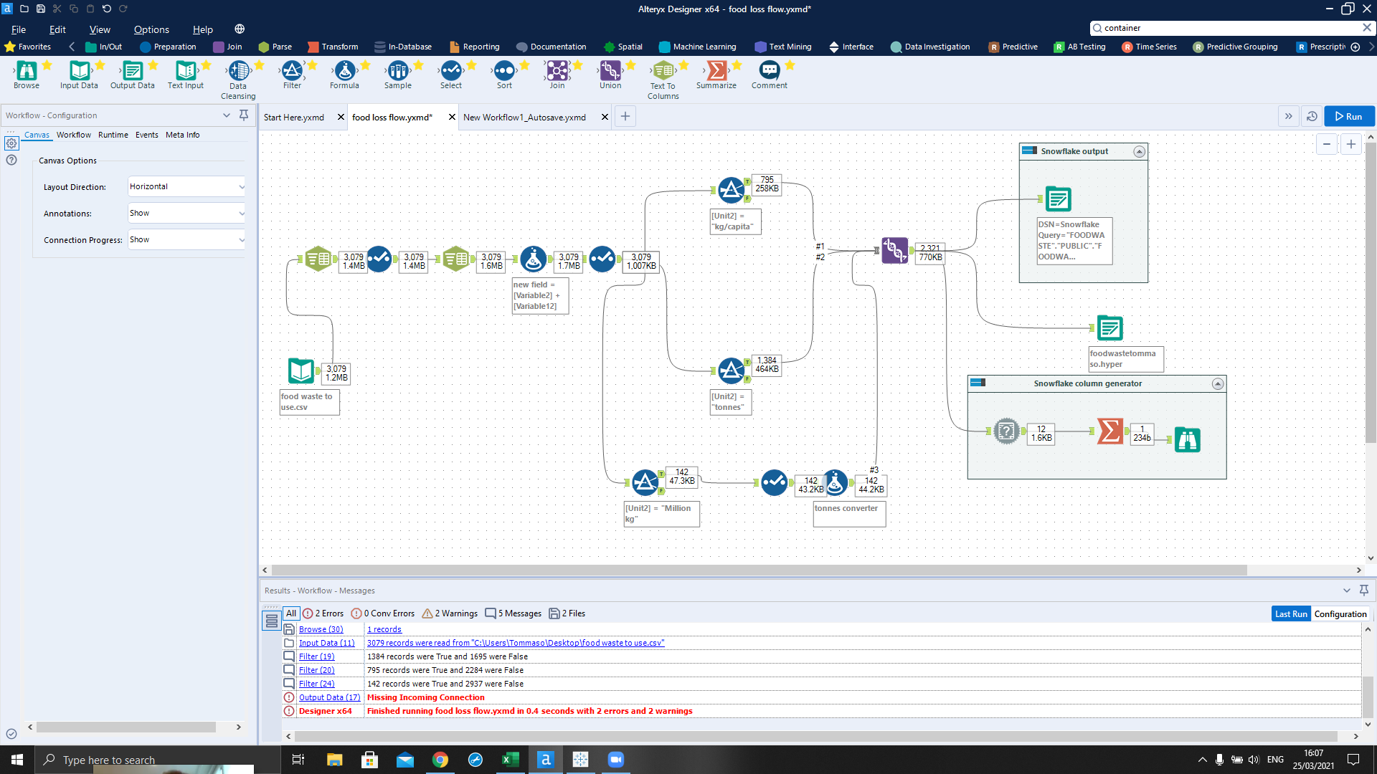Open the Runtime configuration tab

point(113,135)
